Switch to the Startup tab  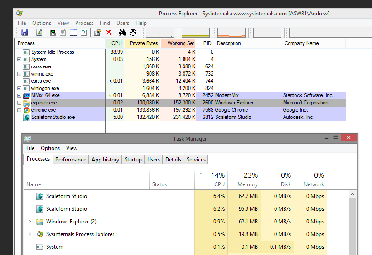click(133, 160)
